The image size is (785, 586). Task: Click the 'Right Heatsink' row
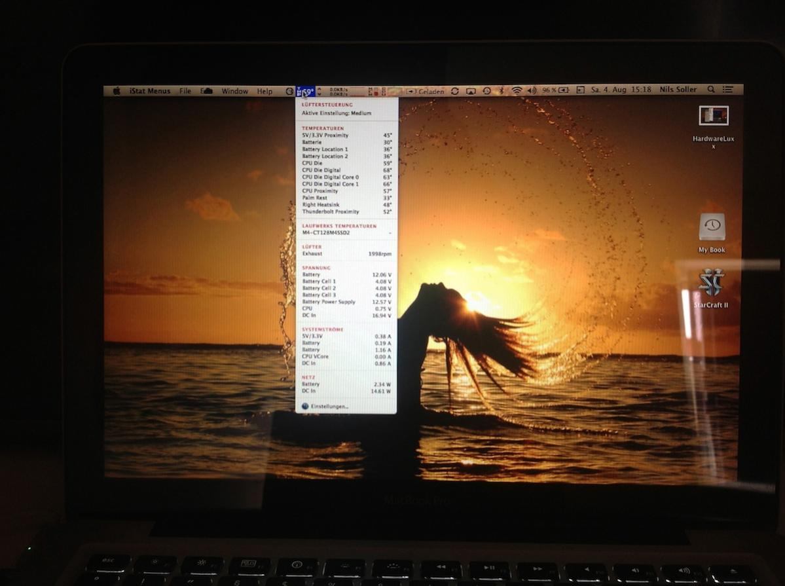tap(346, 205)
